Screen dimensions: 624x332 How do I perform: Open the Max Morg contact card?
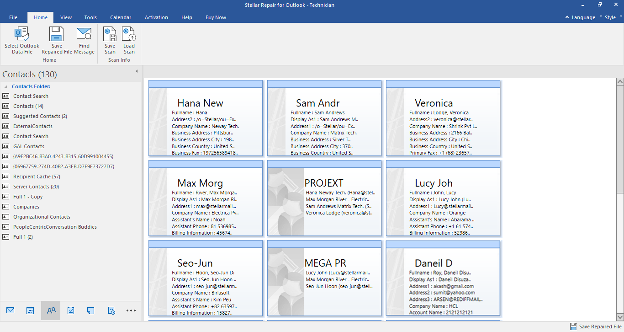pyautogui.click(x=206, y=198)
